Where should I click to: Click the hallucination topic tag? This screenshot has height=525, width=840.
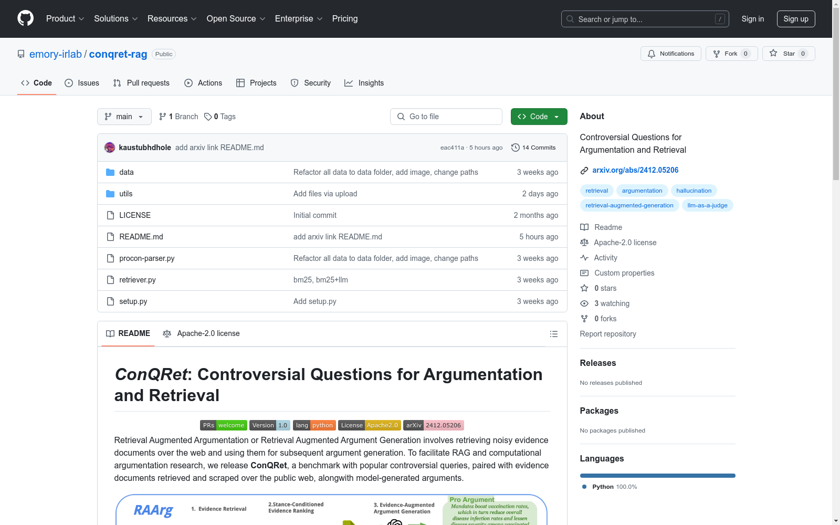tap(694, 191)
